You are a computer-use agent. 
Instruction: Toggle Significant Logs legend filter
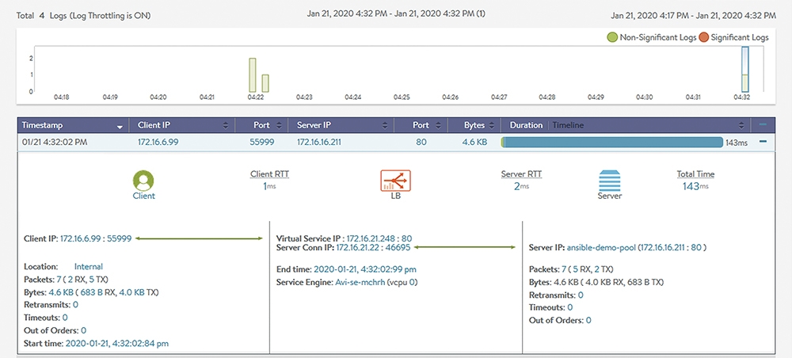[734, 37]
